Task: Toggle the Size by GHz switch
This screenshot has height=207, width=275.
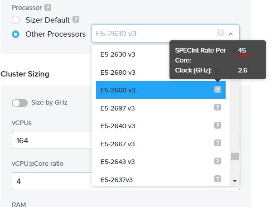Action: (19, 103)
